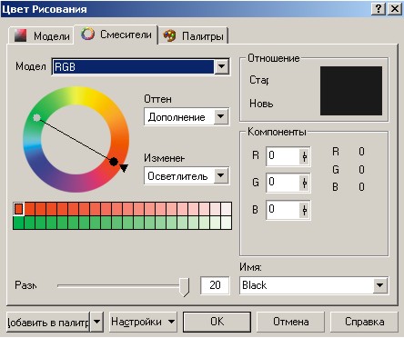Select the Смесители tab
The image size is (404, 338).
(x=116, y=35)
